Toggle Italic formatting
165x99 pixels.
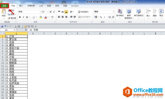23,17
